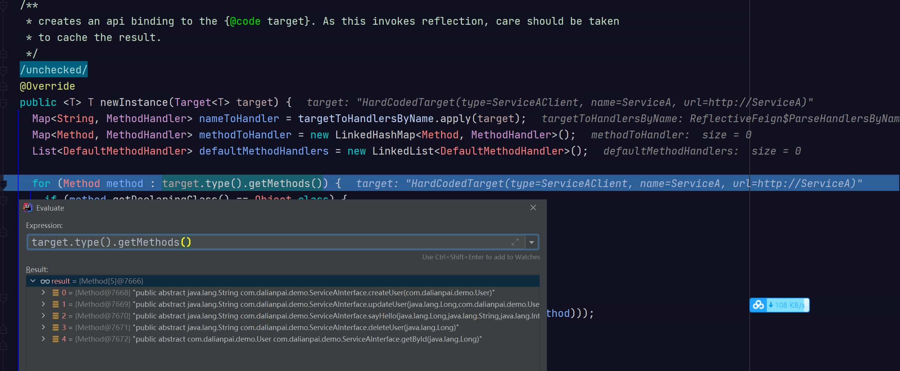This screenshot has height=371, width=900.
Task: Expand result row 0 createUser method
Action: point(43,293)
